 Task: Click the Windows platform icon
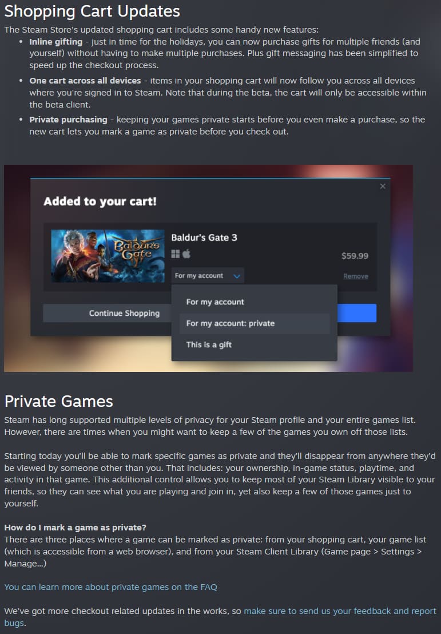(176, 254)
